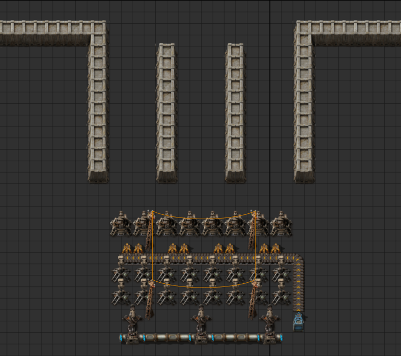Select the rightmost inserter between turret rows

coord(281,283)
